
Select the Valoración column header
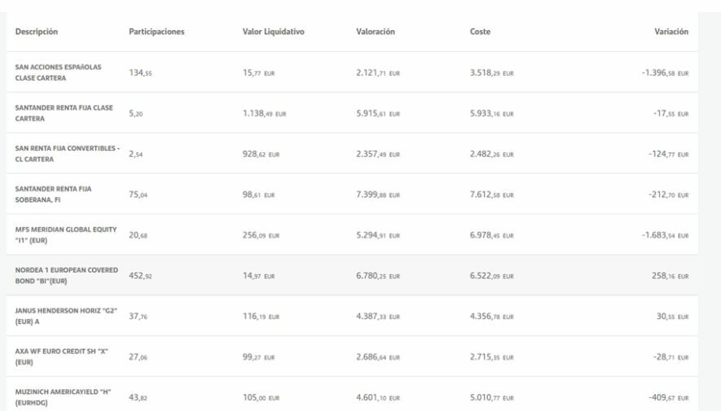(376, 32)
